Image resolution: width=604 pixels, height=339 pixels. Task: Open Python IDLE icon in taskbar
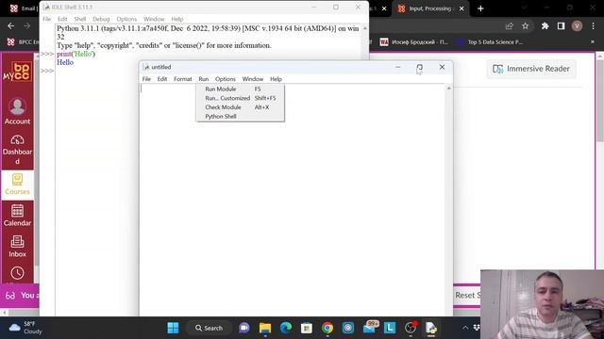coord(430,328)
